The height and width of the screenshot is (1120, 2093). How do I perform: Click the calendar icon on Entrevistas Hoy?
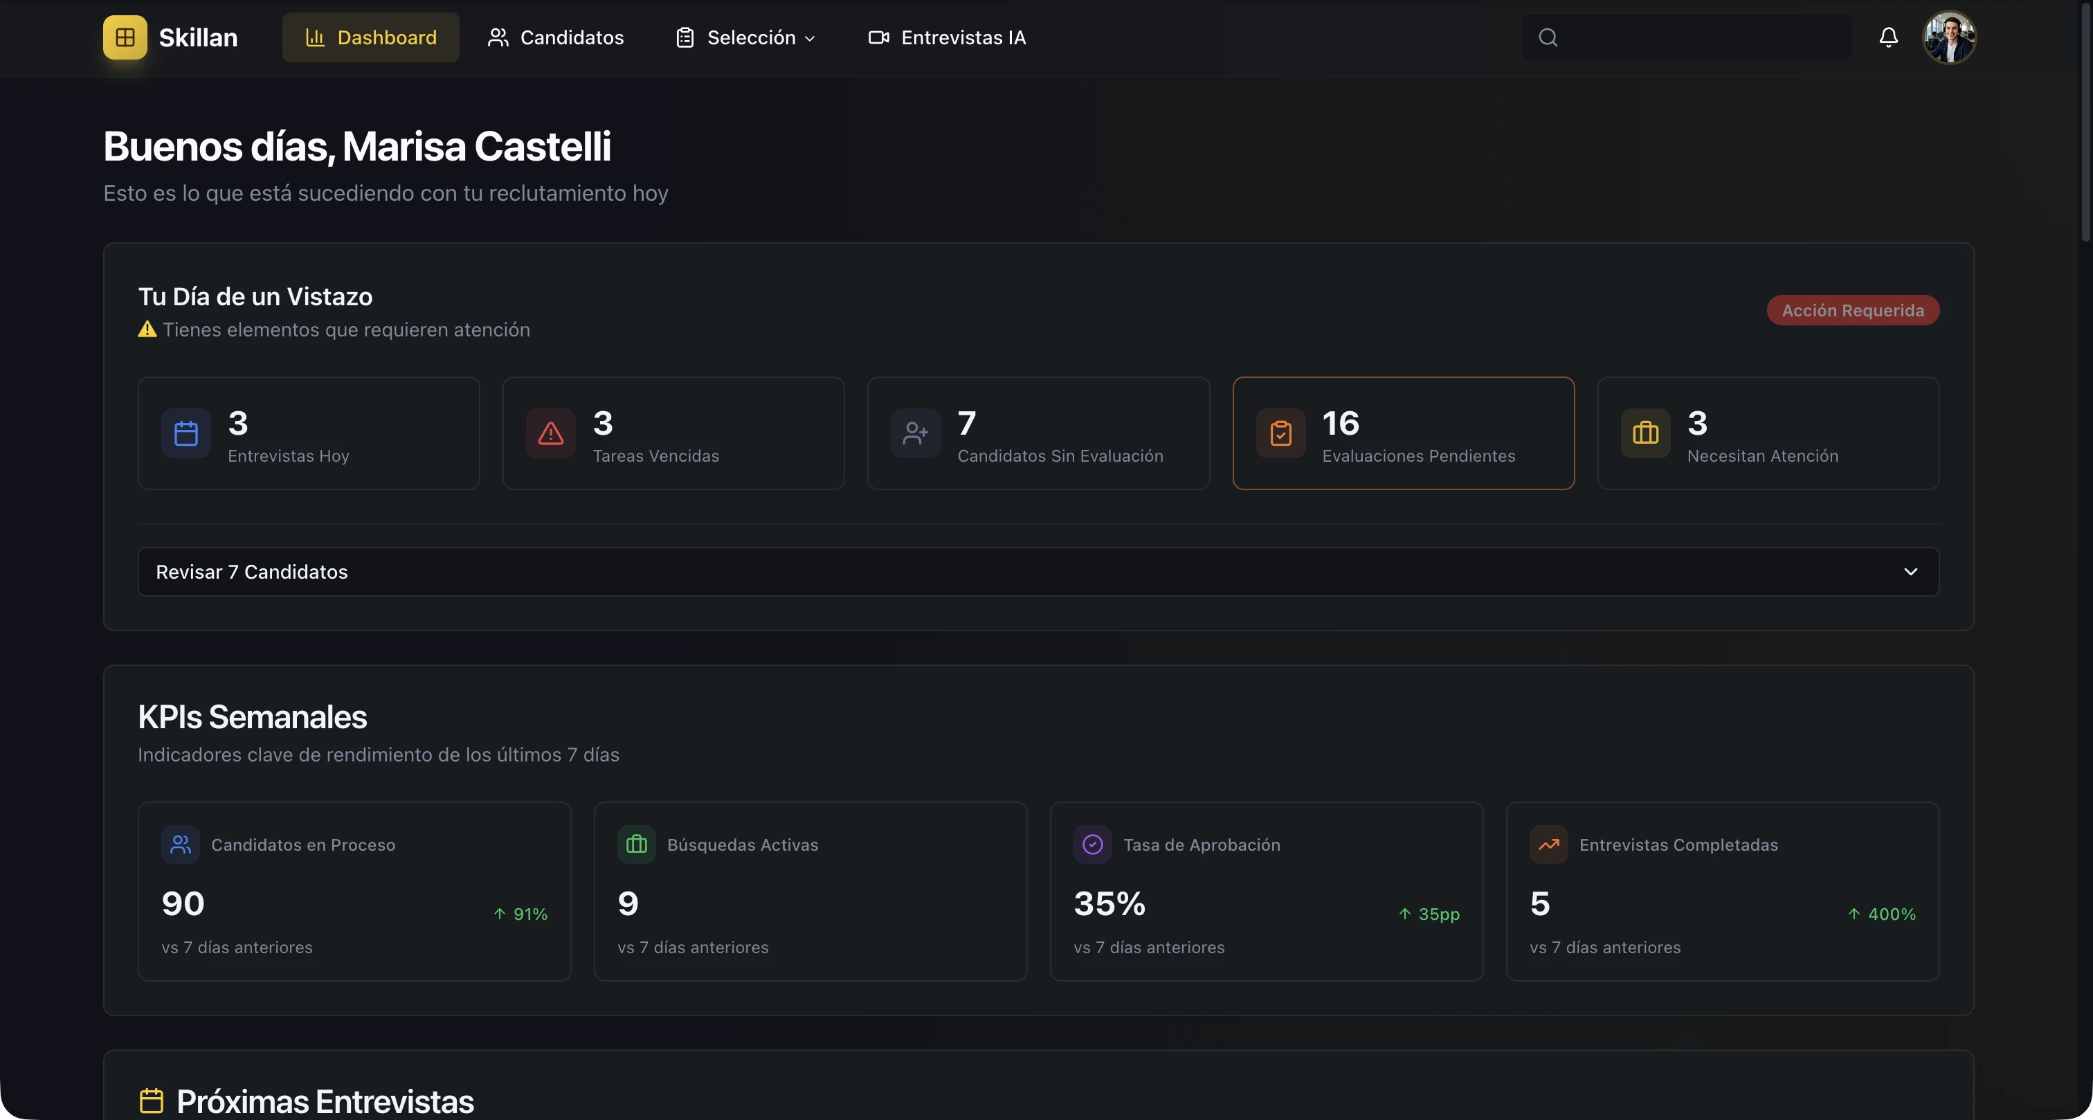185,433
